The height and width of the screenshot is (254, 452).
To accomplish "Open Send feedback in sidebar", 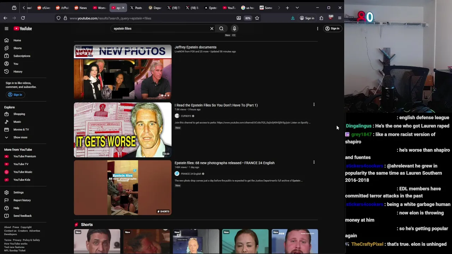I will click(x=23, y=216).
